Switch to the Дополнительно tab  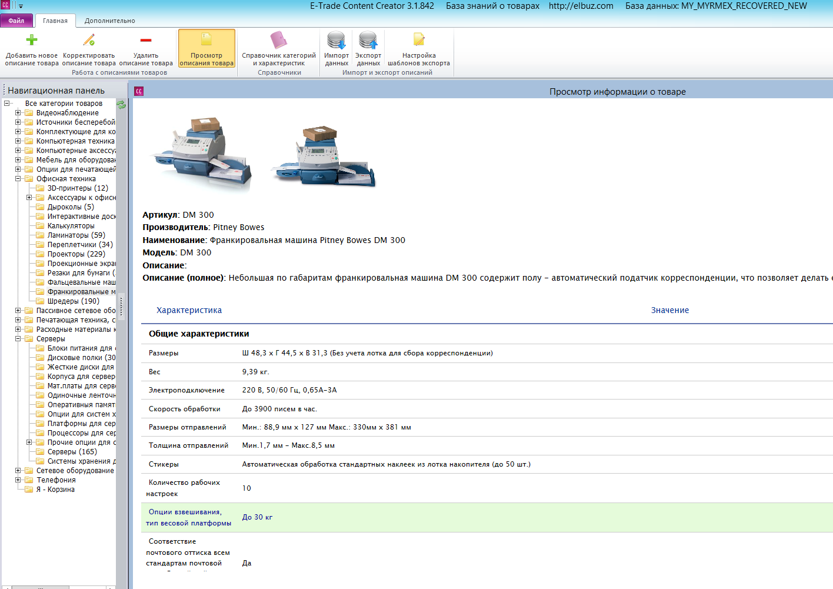pos(110,21)
